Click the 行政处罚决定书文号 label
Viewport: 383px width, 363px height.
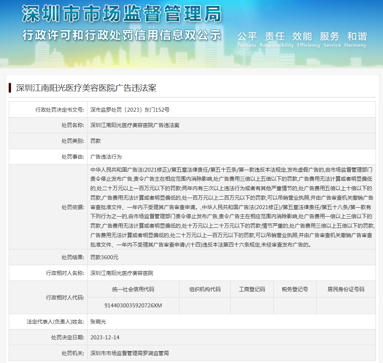pos(60,110)
